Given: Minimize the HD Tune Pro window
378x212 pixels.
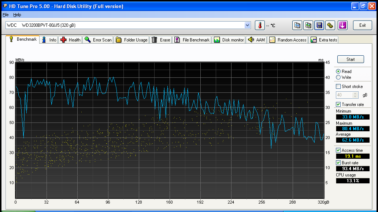Looking at the screenshot, I should (x=355, y=6).
